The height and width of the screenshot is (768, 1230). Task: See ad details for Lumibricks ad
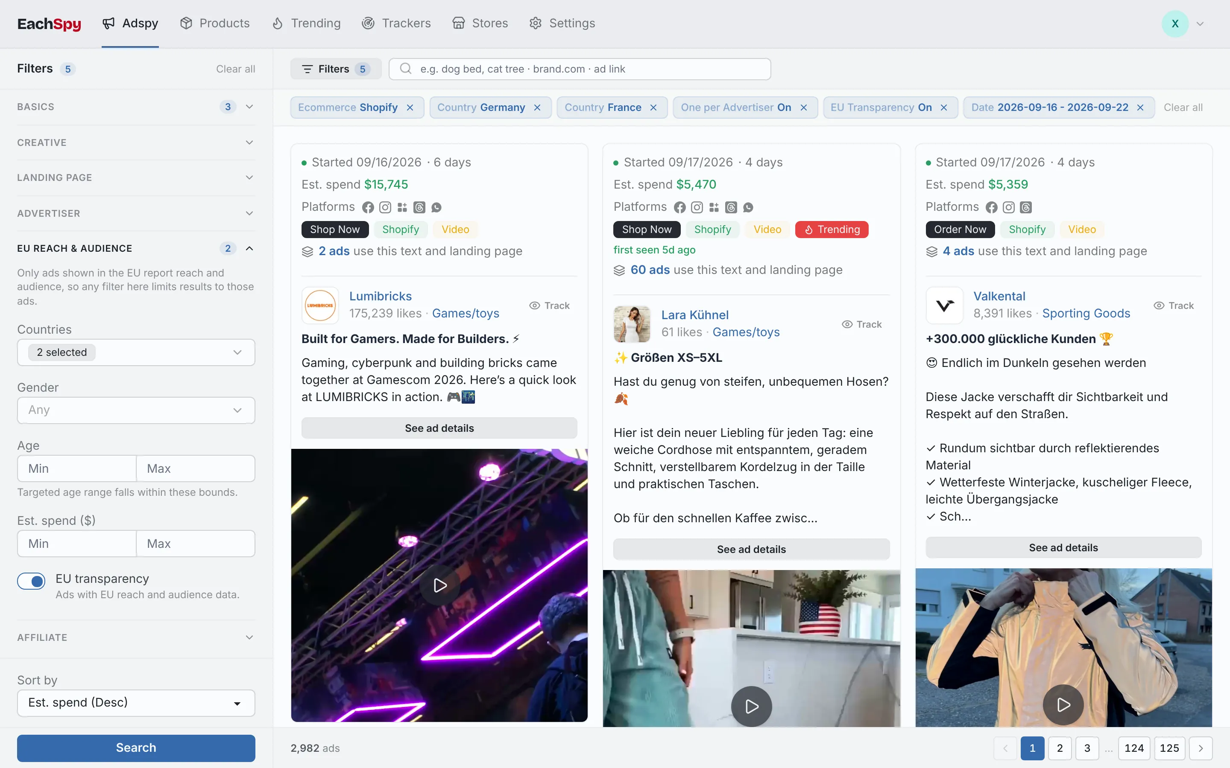[439, 428]
